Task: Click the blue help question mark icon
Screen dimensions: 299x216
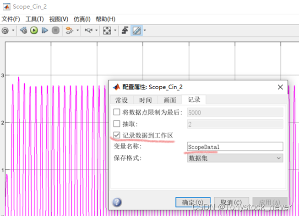Action: click(x=117, y=202)
